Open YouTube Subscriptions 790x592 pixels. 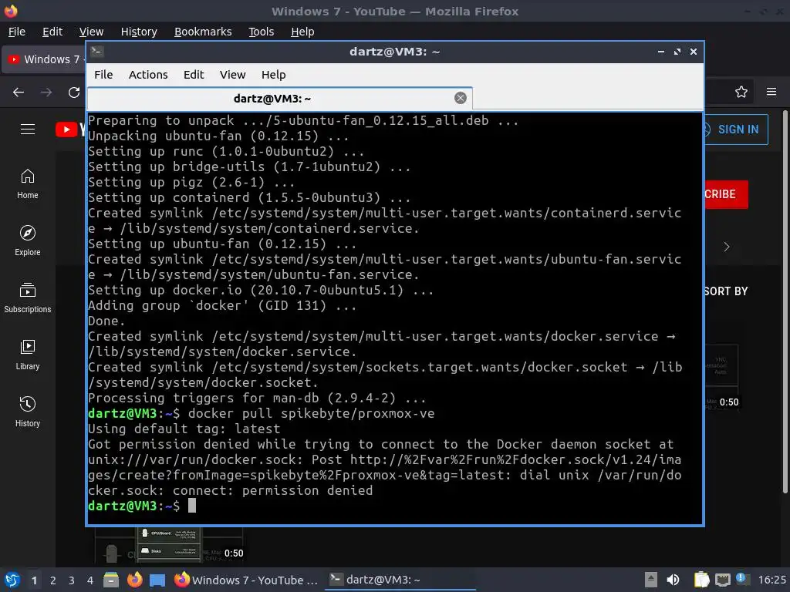[28, 298]
